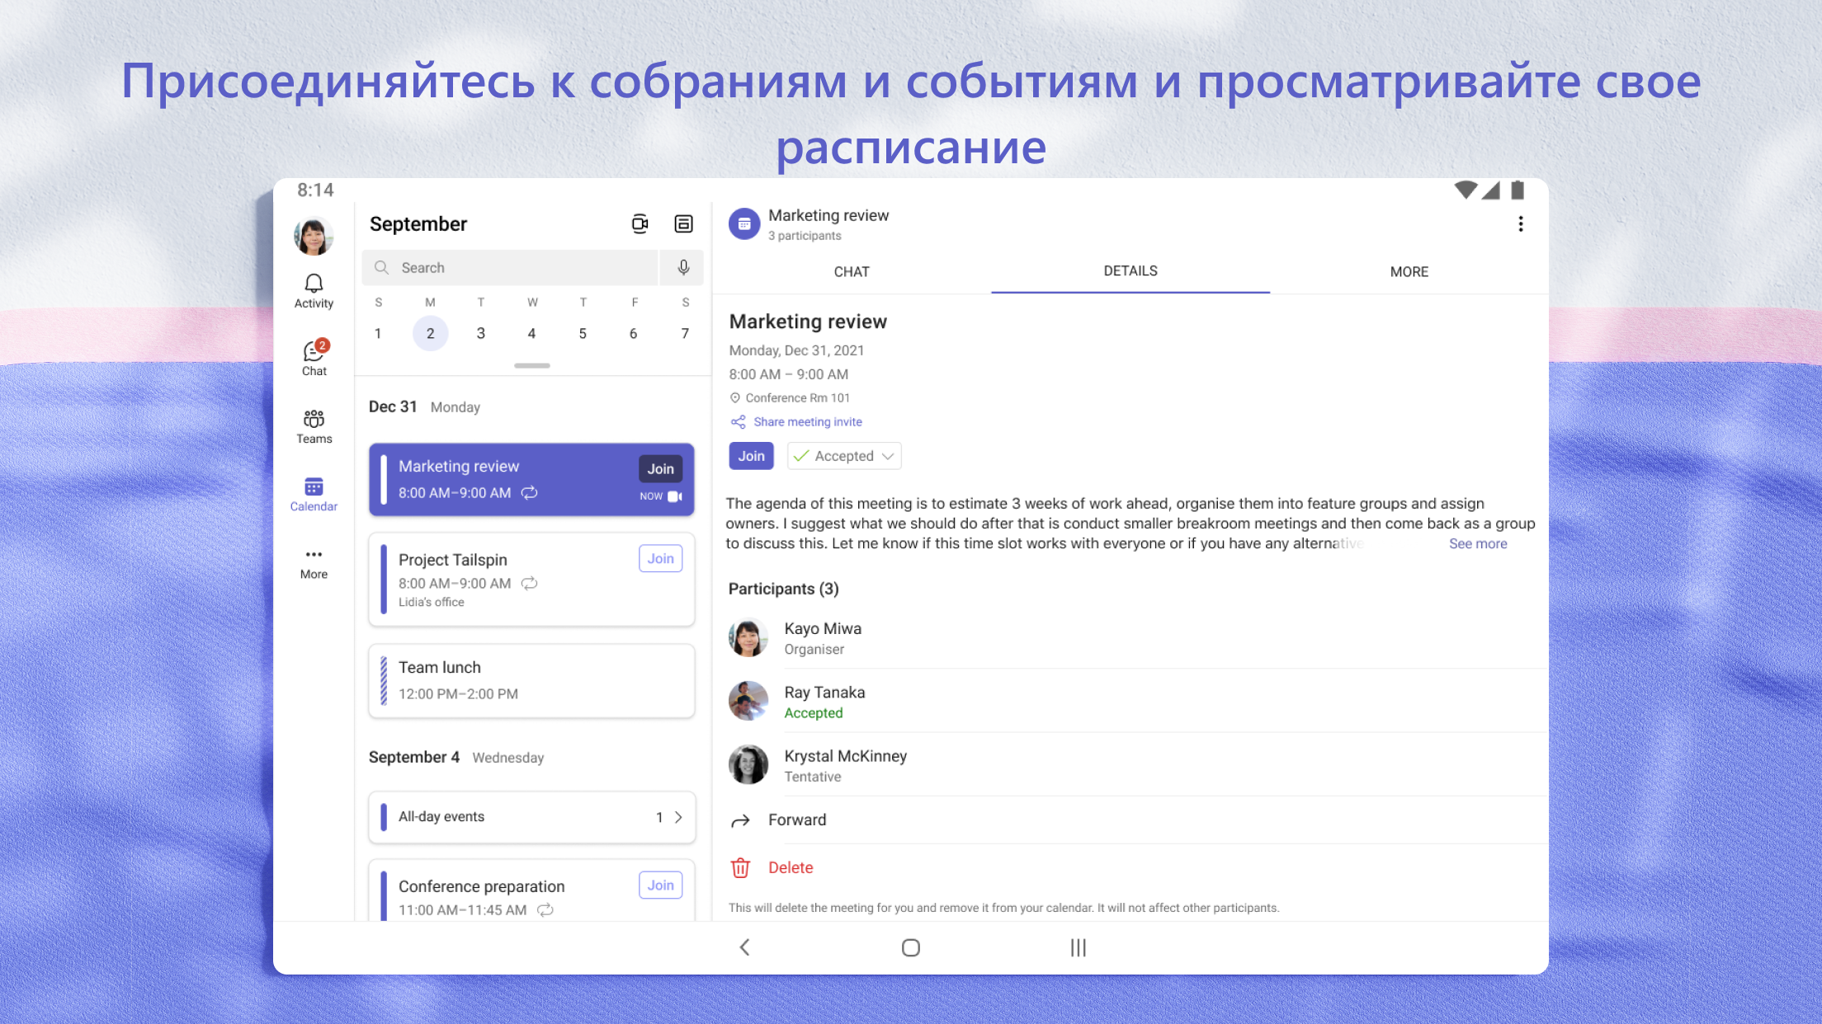Expand description with See more

1478,544
